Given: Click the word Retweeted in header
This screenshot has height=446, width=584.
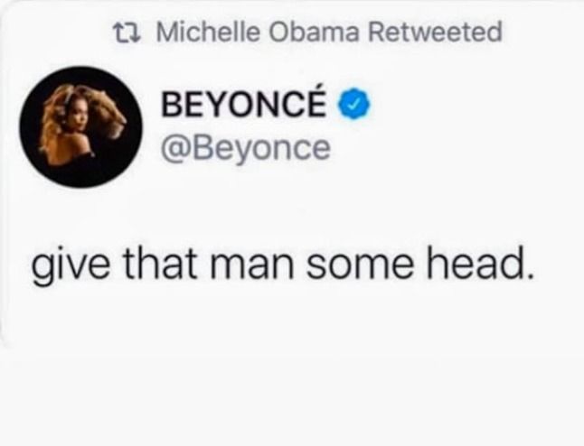Looking at the screenshot, I should (x=435, y=32).
